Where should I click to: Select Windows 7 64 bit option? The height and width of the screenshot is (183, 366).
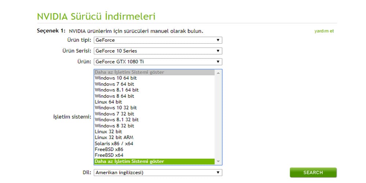[114, 84]
